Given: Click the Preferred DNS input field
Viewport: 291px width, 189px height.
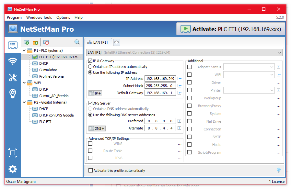Looking at the screenshot, I should (x=160, y=121).
